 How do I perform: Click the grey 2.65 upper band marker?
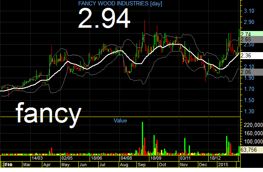[252, 39]
